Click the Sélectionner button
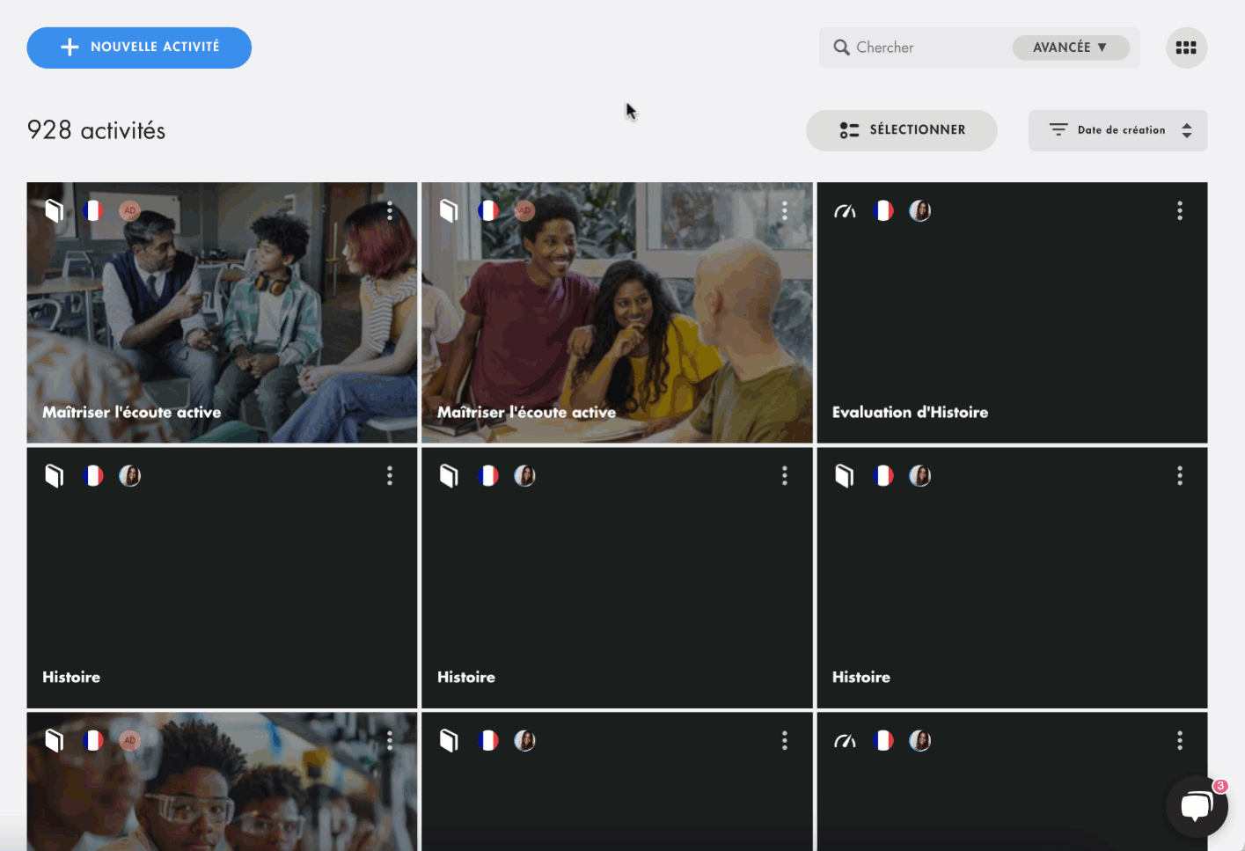 pos(901,130)
